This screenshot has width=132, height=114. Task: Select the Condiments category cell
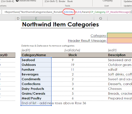(36, 79)
